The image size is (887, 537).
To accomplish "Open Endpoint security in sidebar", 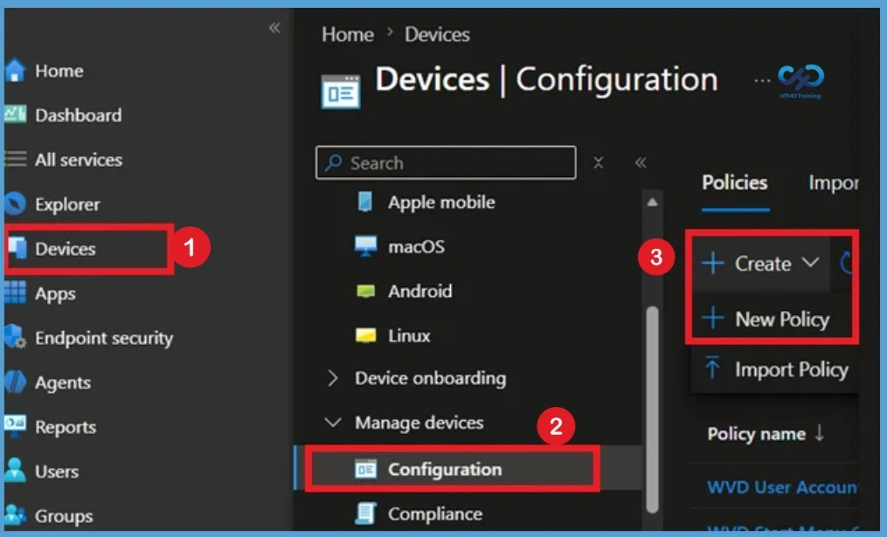I will (x=104, y=338).
